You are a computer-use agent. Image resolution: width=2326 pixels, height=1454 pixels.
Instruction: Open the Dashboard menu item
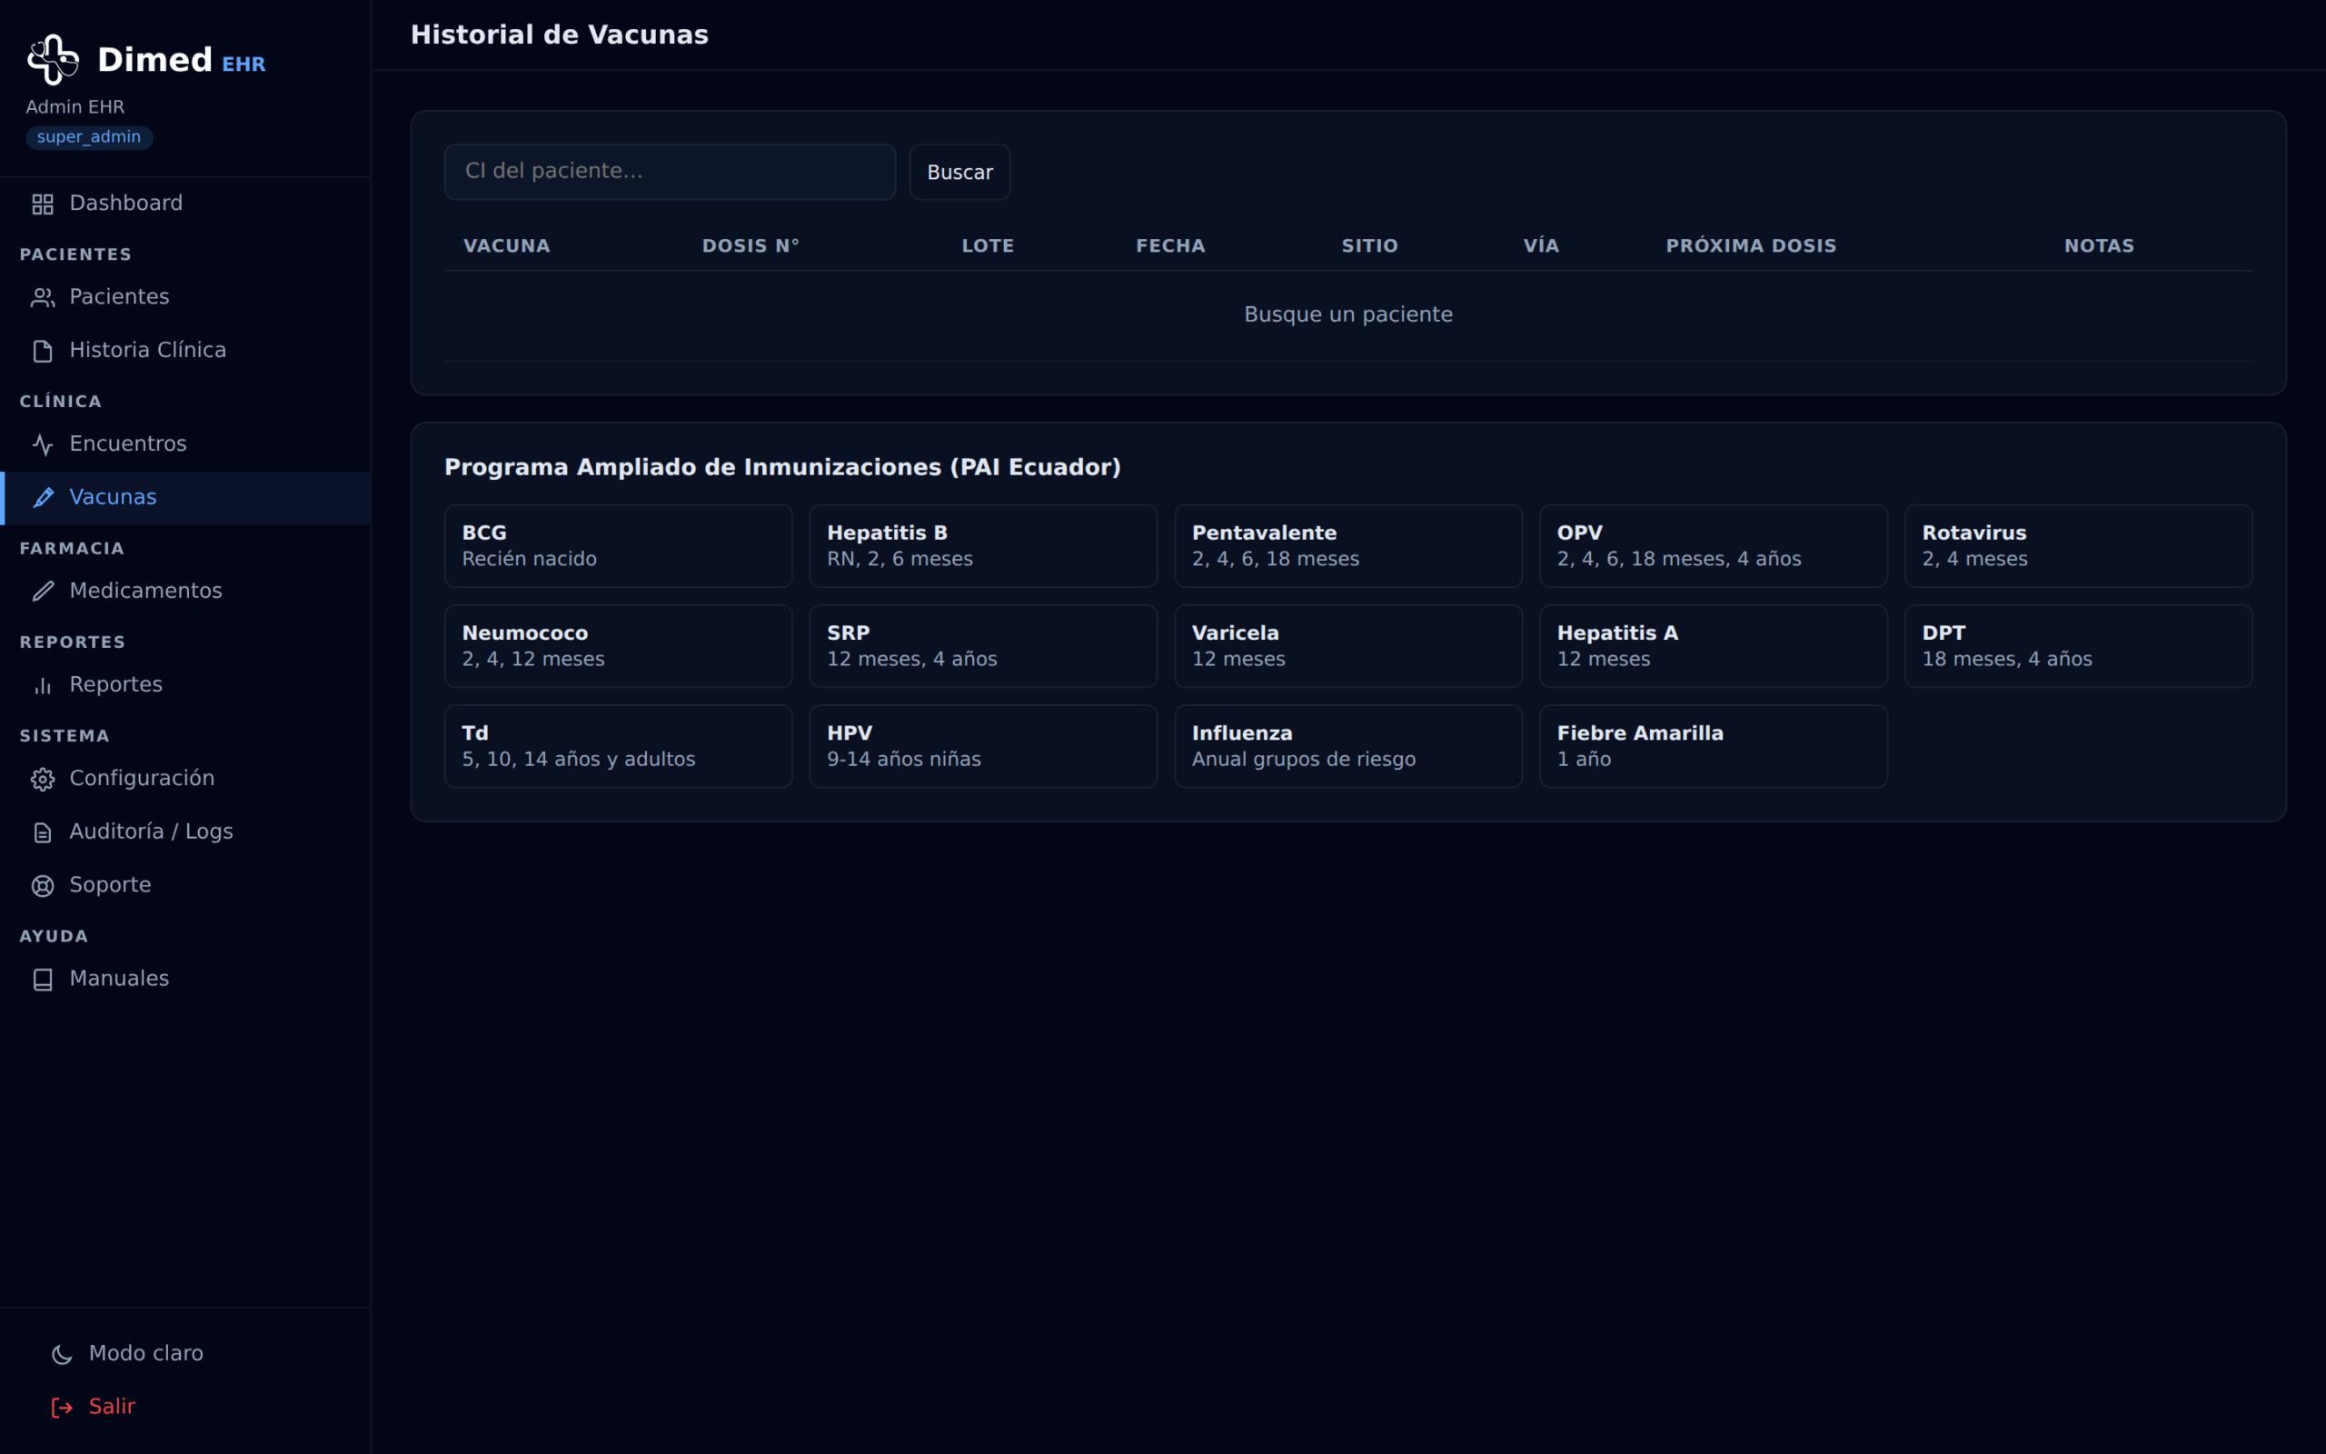tap(185, 204)
